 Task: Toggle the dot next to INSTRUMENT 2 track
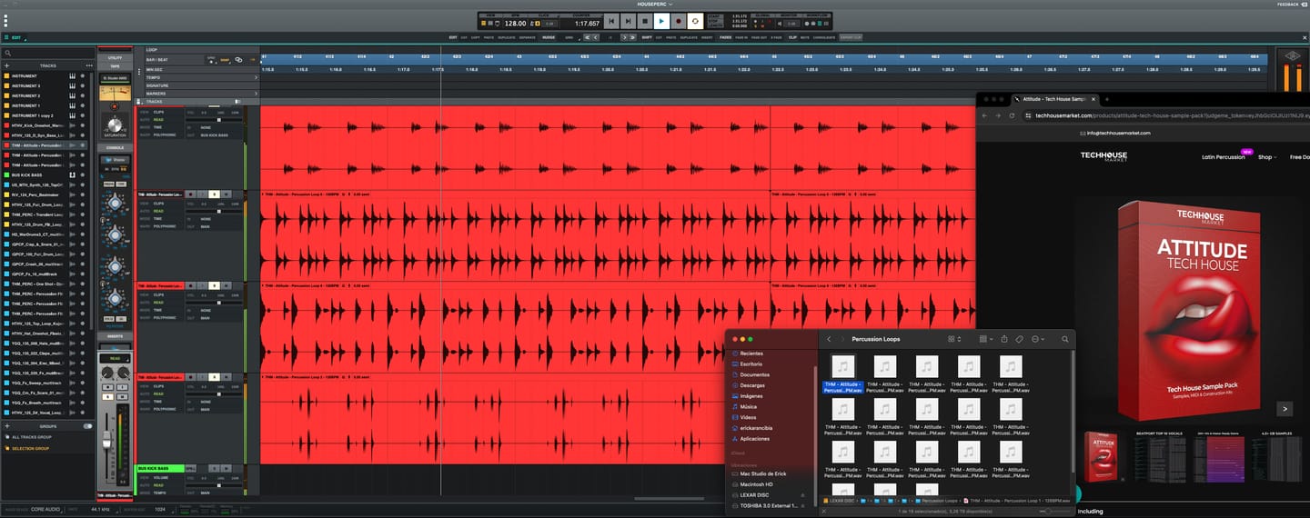(81, 95)
